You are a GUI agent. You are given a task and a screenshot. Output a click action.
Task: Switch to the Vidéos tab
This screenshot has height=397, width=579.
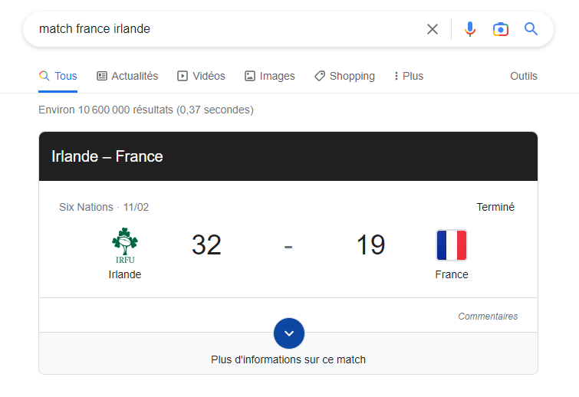(201, 76)
